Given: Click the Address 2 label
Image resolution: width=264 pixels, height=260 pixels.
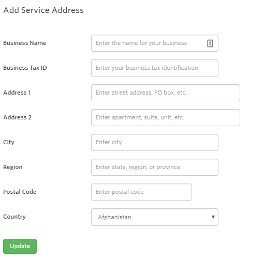Looking at the screenshot, I should tap(17, 117).
